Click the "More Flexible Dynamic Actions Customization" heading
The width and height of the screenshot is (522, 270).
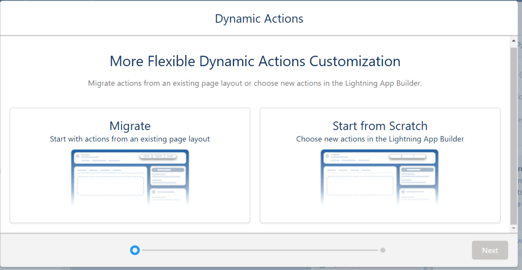[x=255, y=62]
